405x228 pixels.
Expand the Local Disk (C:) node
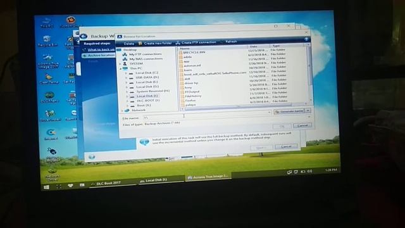126,73
